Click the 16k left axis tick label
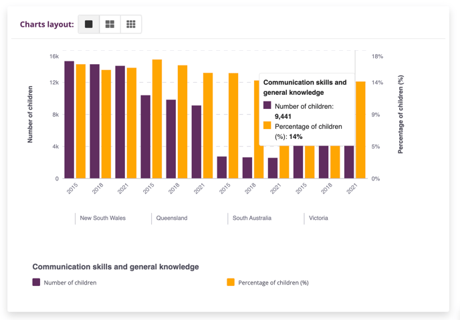 (54, 56)
